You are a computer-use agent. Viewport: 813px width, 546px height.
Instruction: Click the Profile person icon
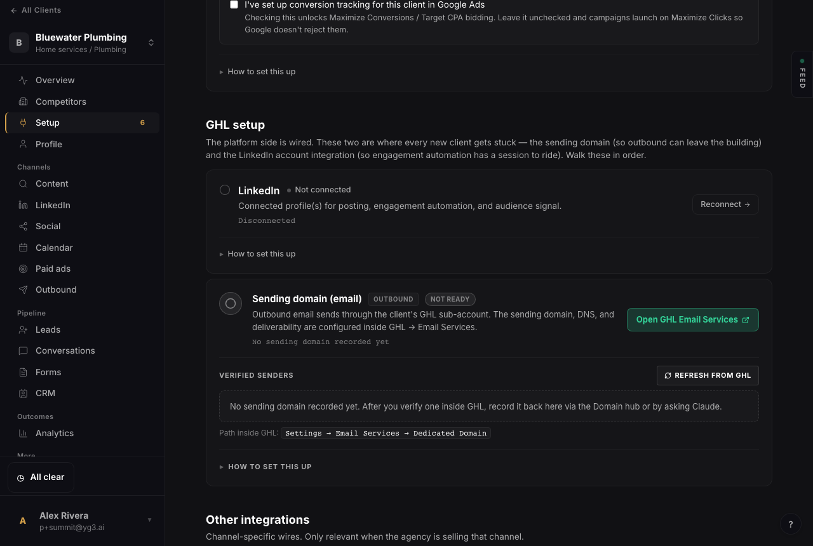(x=23, y=144)
